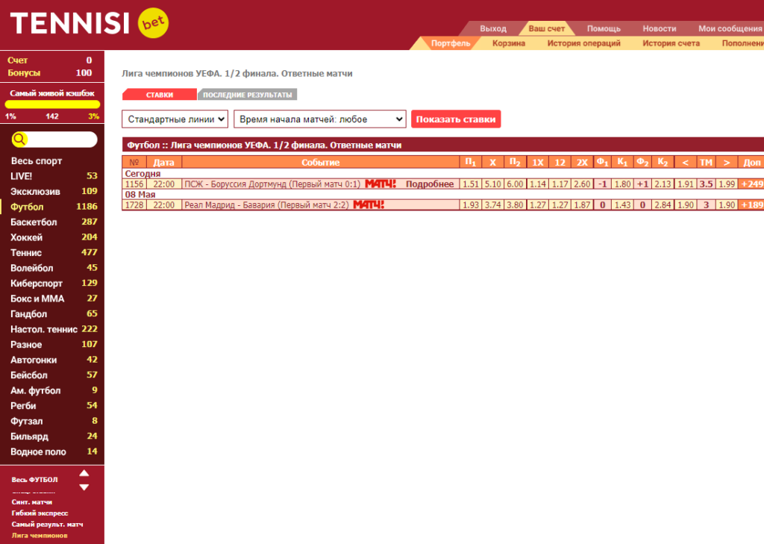764x544 pixels.
Task: Click +249 extra bets in ПСЖ row
Action: coord(751,184)
